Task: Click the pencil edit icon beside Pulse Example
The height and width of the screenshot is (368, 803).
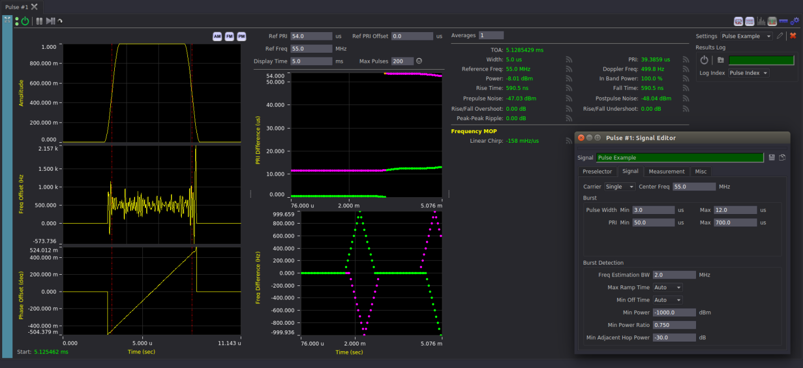Action: coord(780,36)
